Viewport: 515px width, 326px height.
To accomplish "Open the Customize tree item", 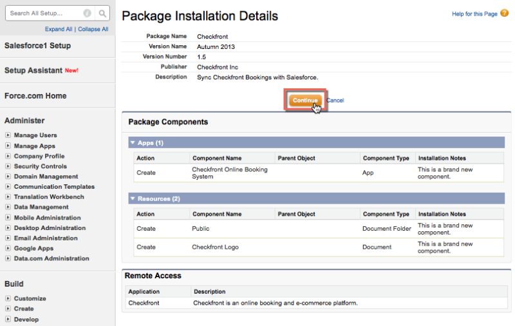I will pos(30,298).
